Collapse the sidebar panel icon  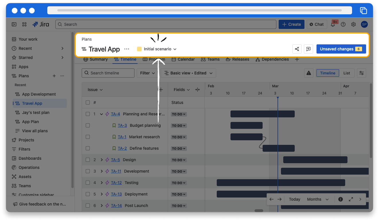pos(14,24)
